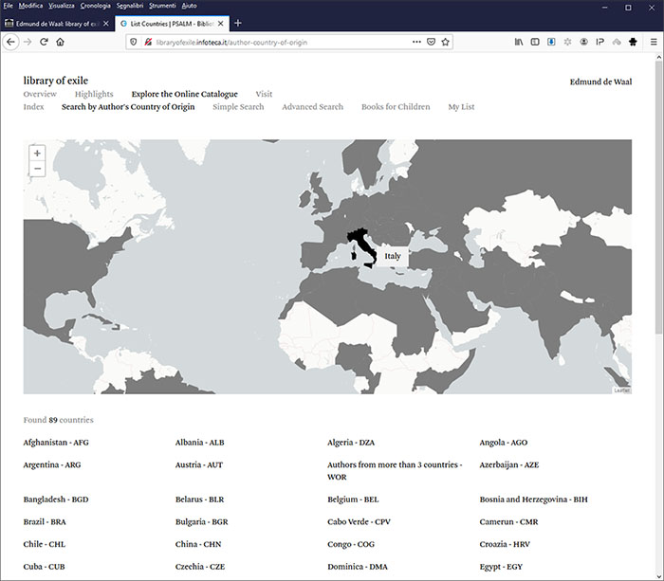Click highlighted Italy on the map

(363, 245)
